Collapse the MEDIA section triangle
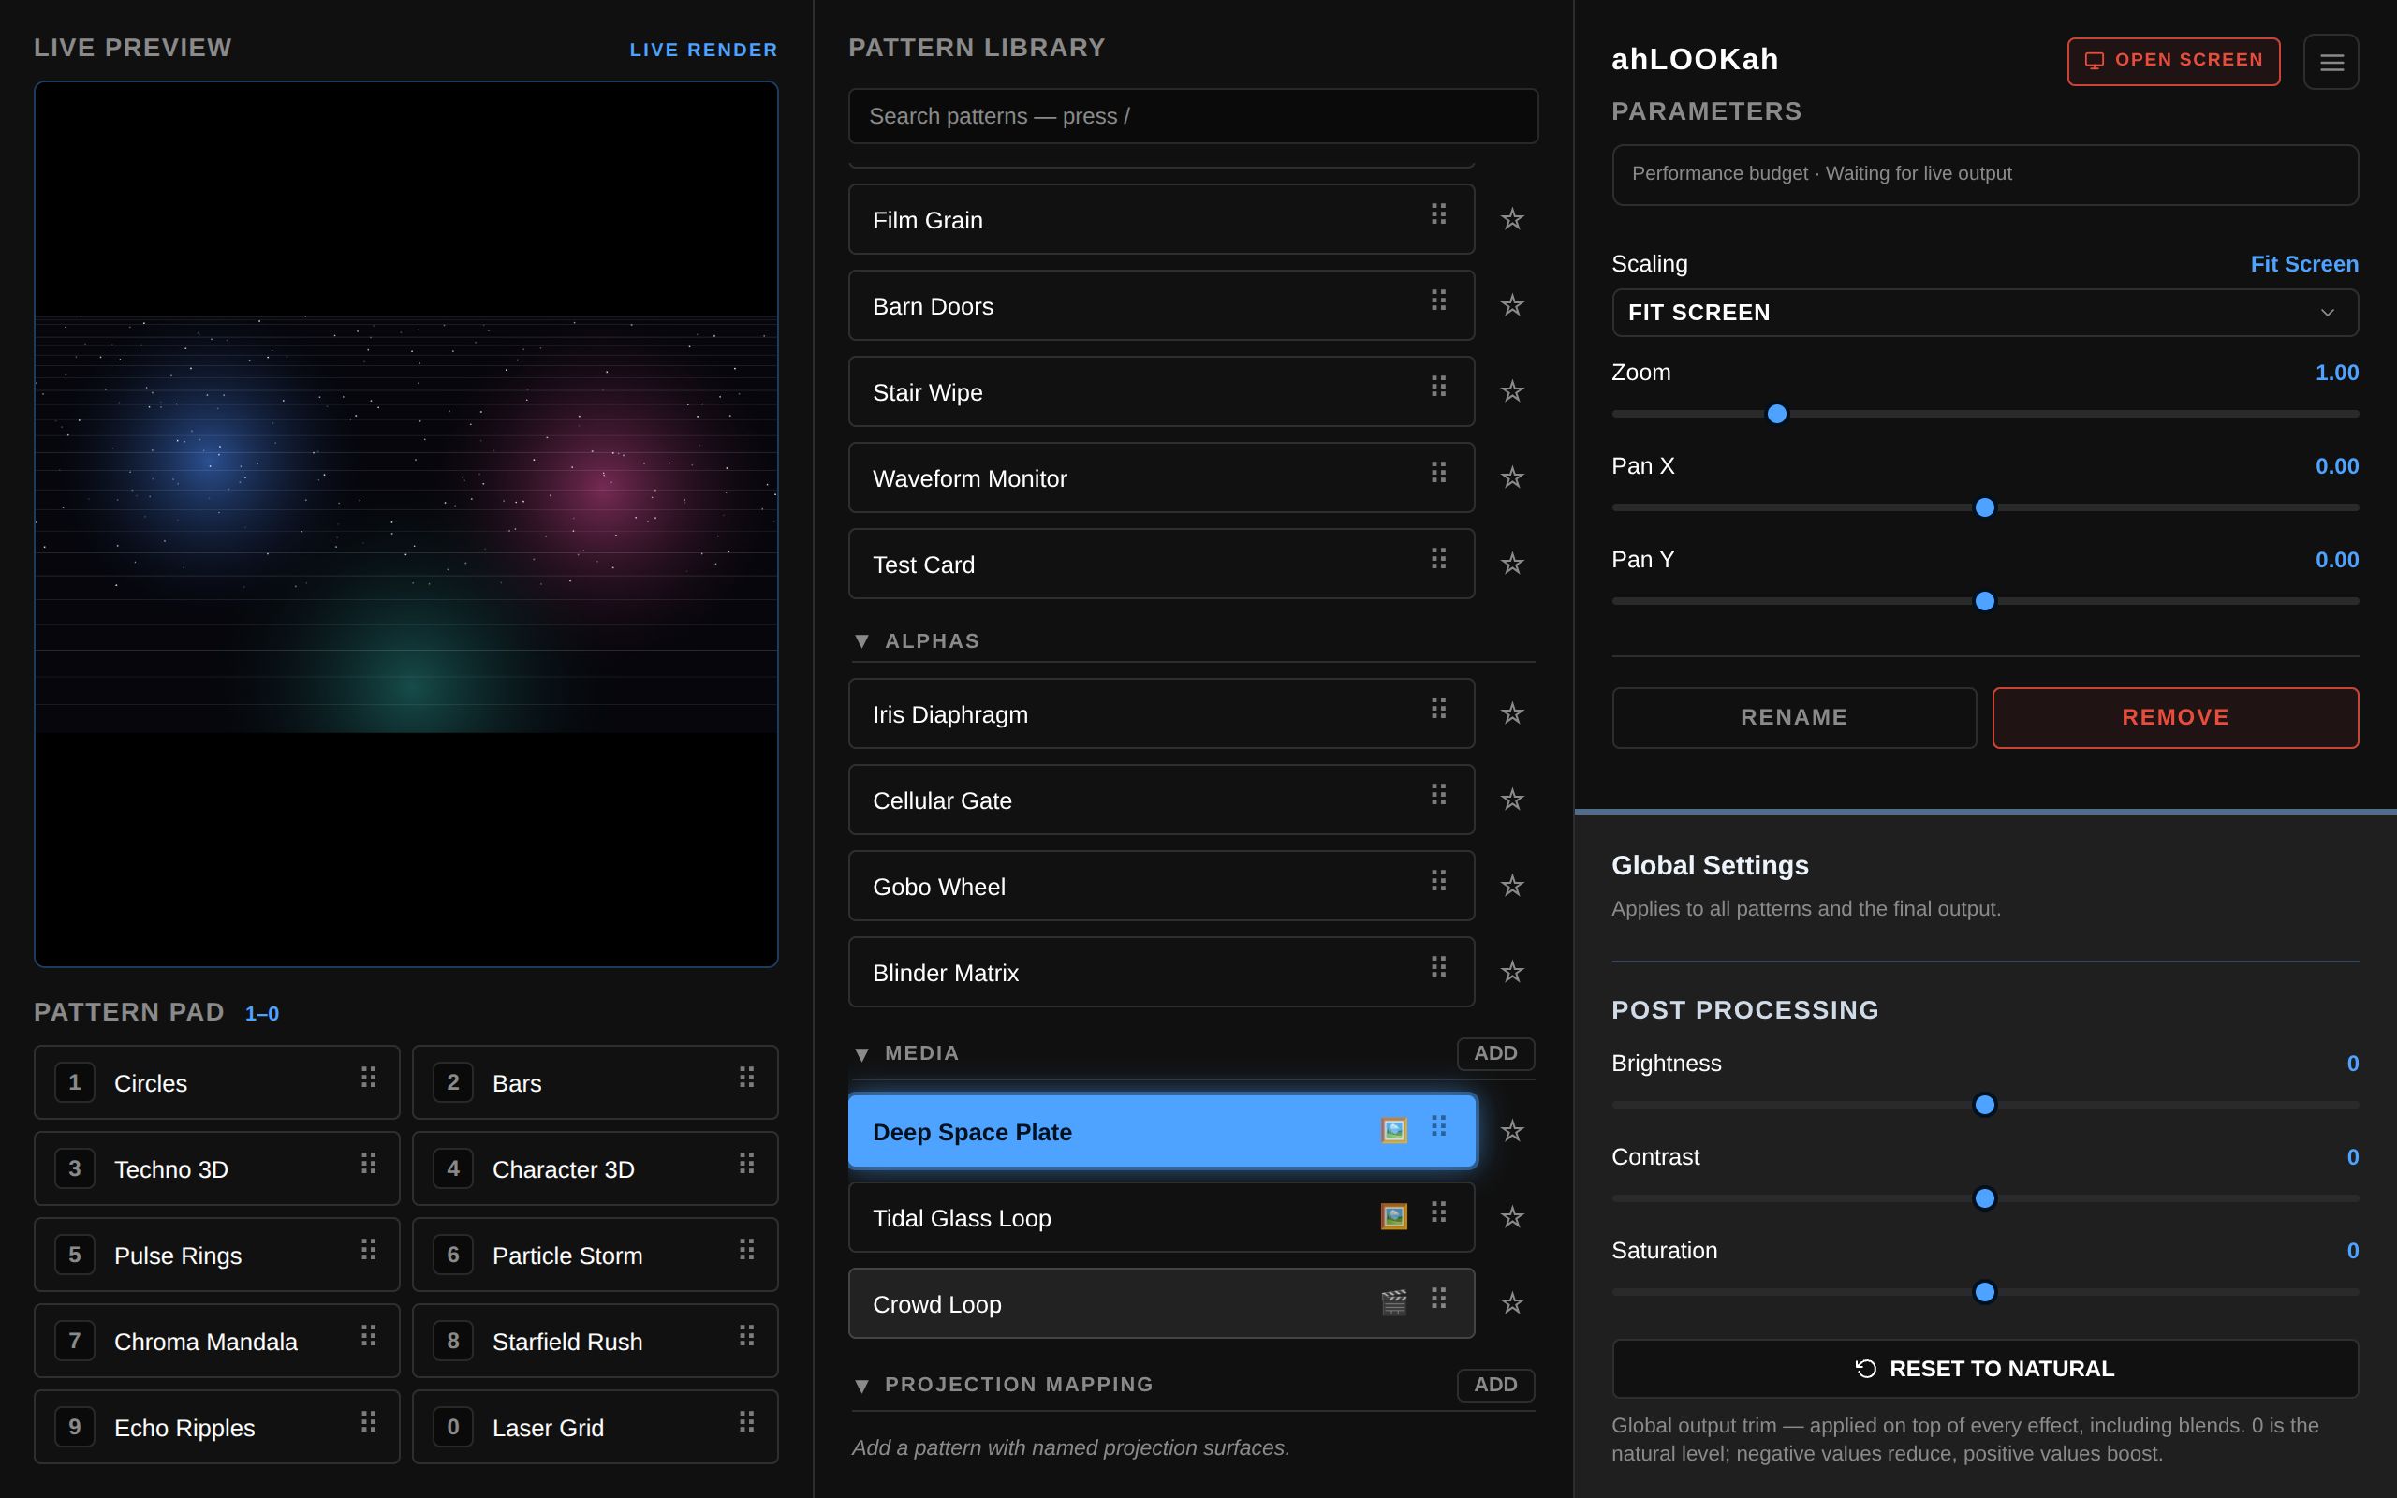Image resolution: width=2397 pixels, height=1498 pixels. tap(861, 1054)
